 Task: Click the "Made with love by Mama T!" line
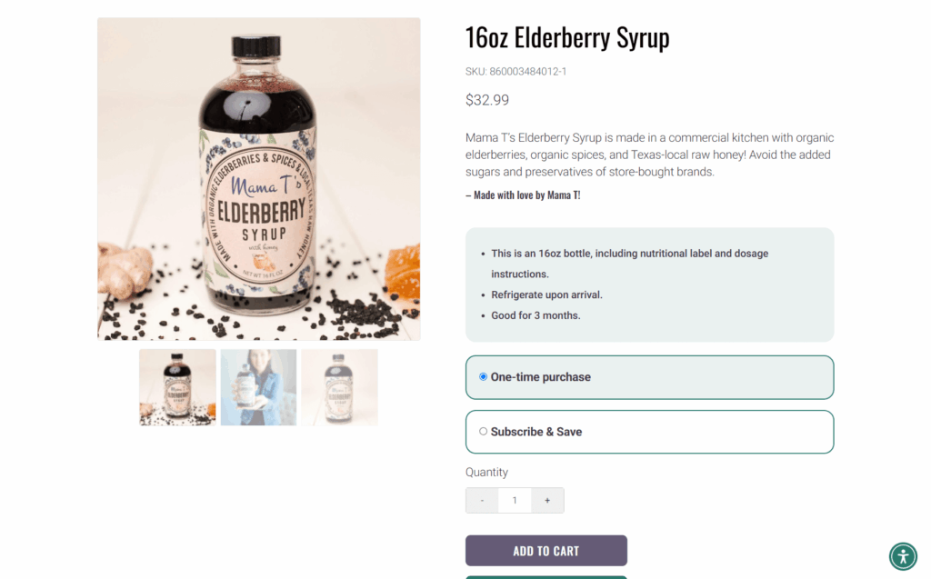523,195
